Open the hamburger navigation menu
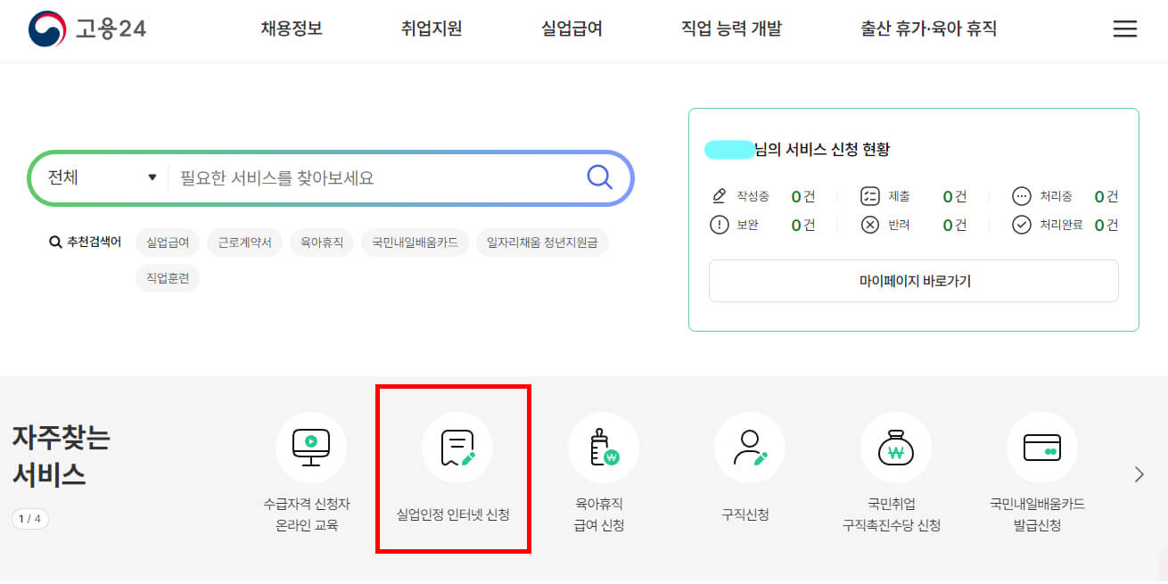1168x584 pixels. click(1125, 28)
